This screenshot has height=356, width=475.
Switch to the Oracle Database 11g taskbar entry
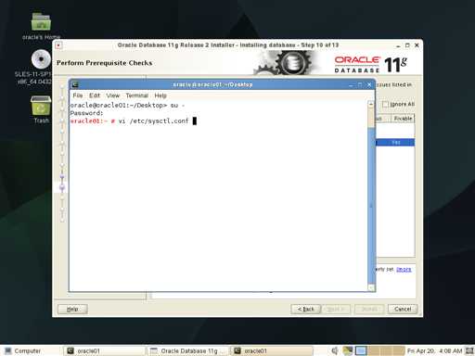point(187,350)
